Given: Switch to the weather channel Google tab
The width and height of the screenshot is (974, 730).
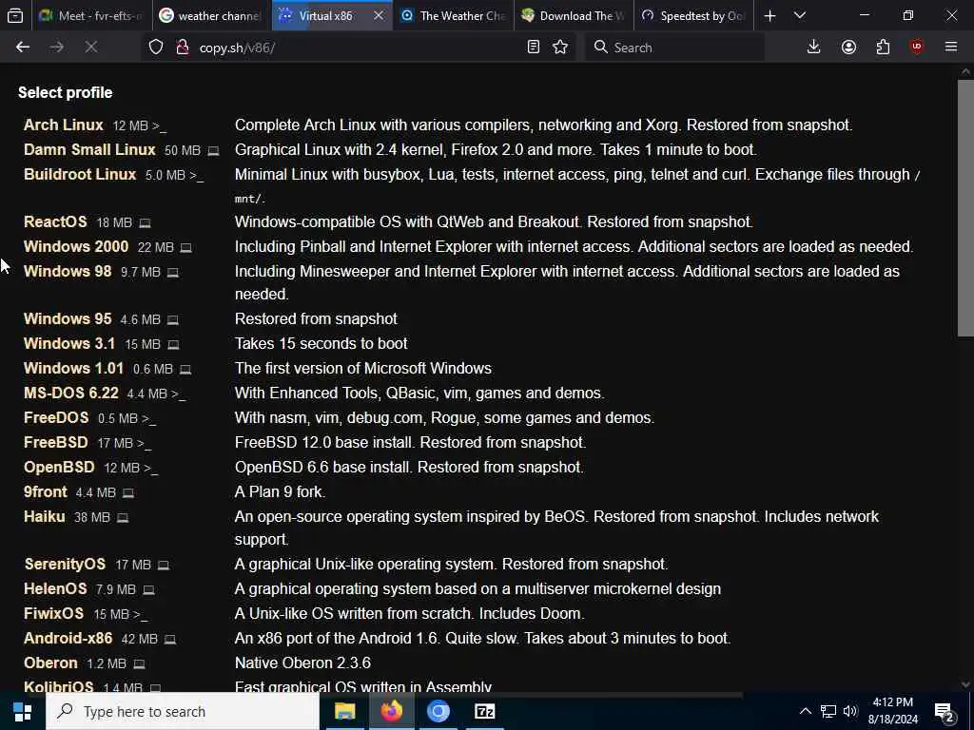Looking at the screenshot, I should (x=212, y=15).
